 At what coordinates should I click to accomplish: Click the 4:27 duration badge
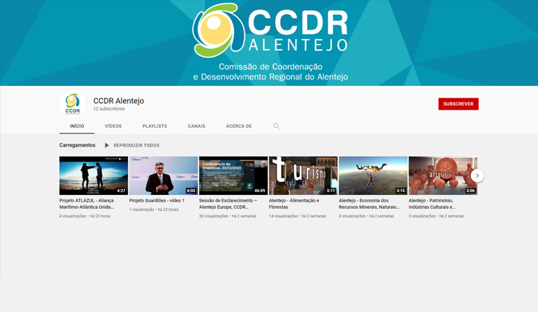coord(121,191)
